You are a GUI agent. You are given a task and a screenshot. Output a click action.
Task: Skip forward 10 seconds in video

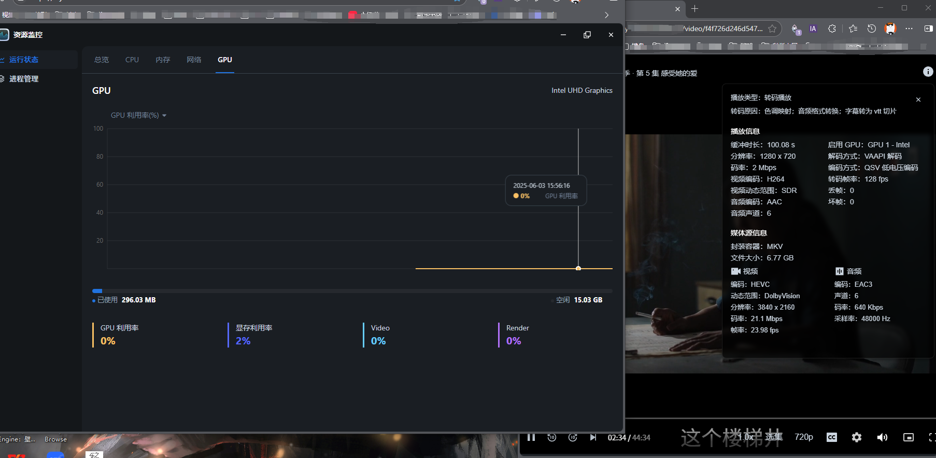pos(573,437)
